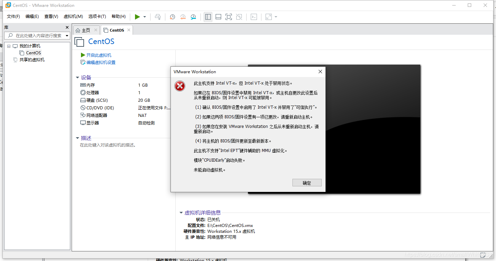Click the network adapter device icon

coord(83,115)
